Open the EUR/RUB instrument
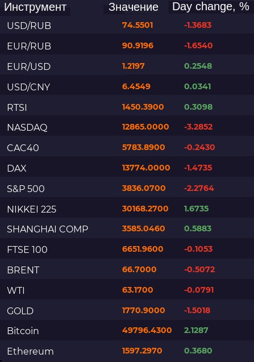This screenshot has height=362, width=254. coord(29,46)
